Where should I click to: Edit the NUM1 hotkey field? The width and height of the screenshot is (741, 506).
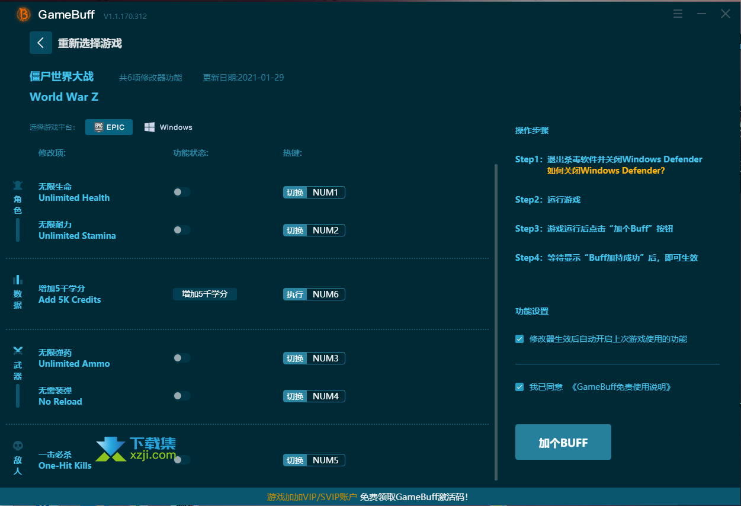(x=325, y=193)
